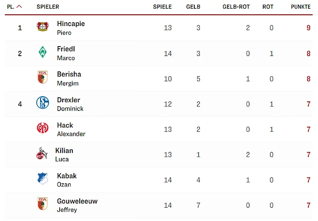Open player Friedl Marco's profile
The height and width of the screenshot is (221, 318).
[x=66, y=53]
